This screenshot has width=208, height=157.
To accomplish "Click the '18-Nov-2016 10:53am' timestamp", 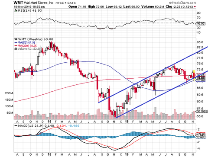I will 29,7.
